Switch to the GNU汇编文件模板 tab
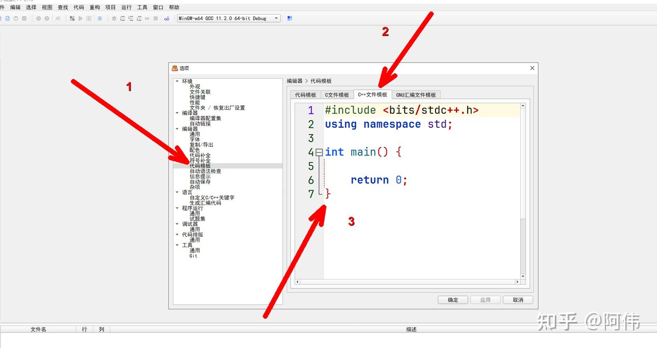This screenshot has width=657, height=348. click(416, 95)
